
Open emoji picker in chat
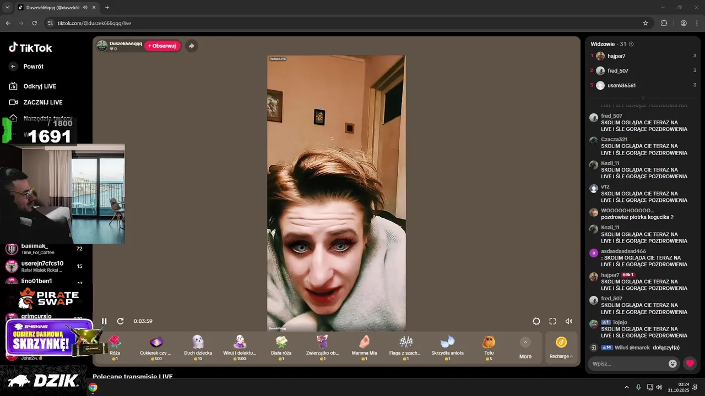673,364
